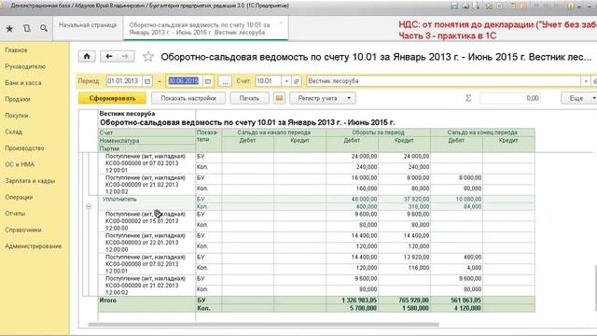Choose period with the ellipsis button

(x=225, y=81)
